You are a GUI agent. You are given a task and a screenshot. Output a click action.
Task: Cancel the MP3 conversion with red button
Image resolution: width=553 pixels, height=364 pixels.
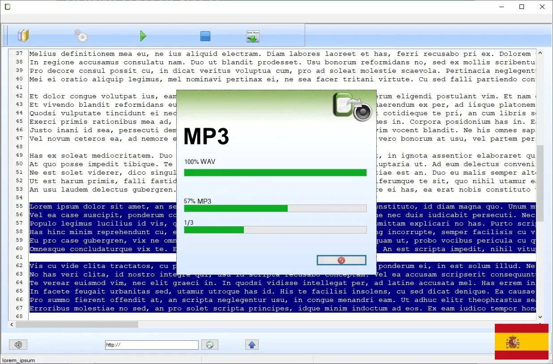[341, 260]
